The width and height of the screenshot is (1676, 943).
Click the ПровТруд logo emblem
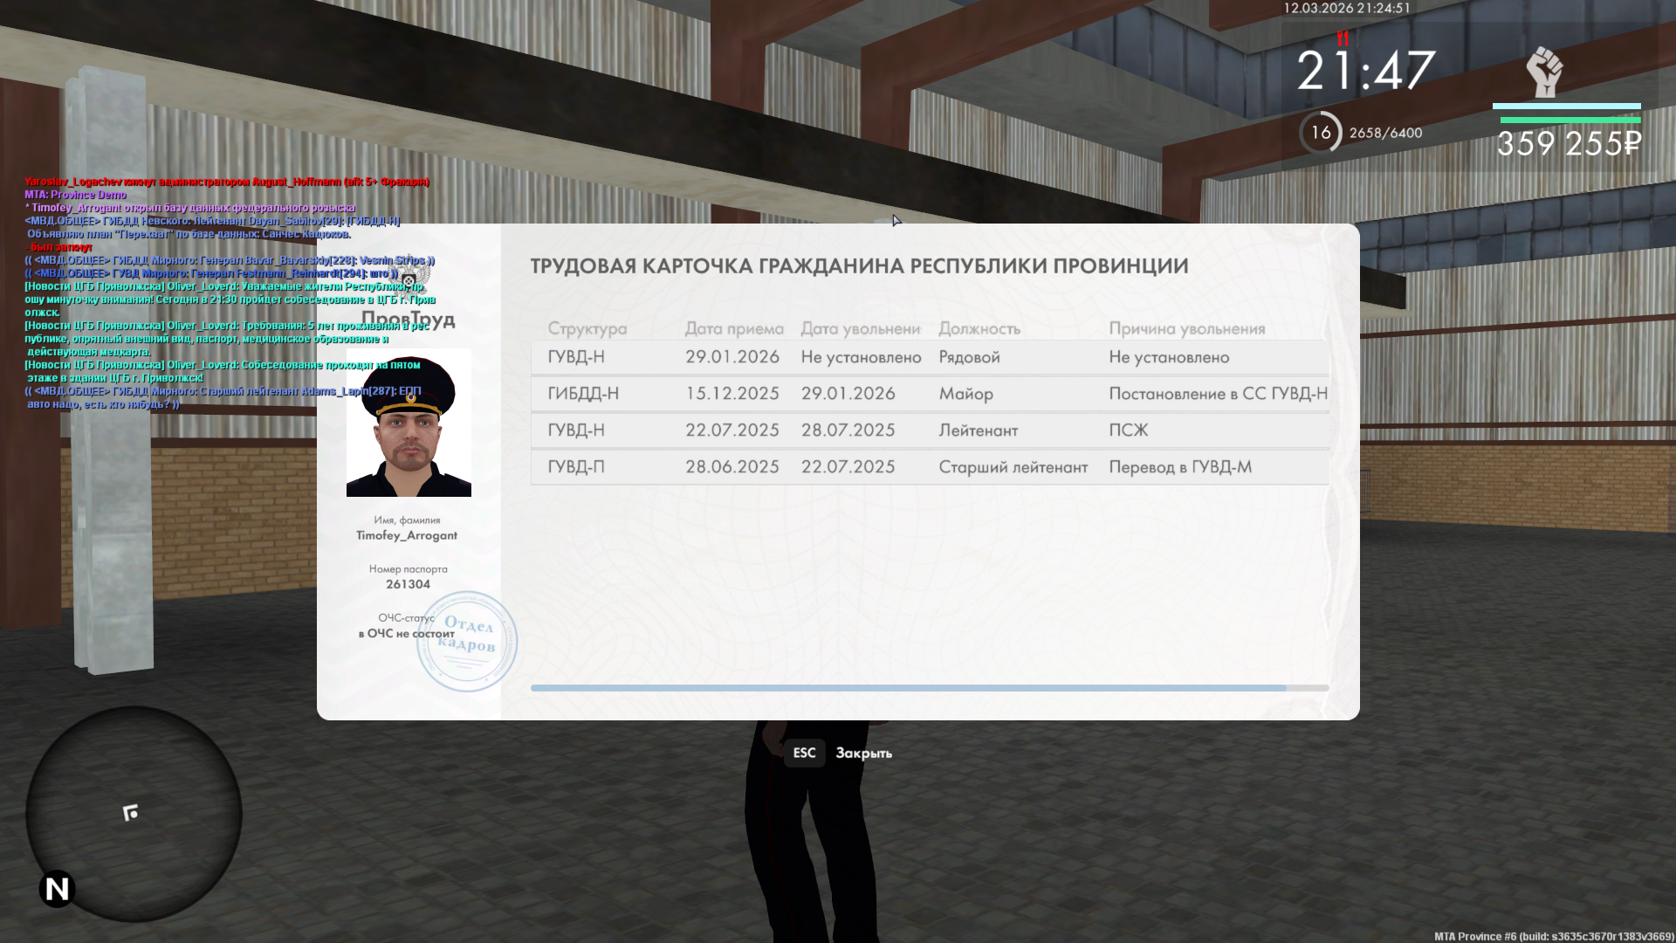click(x=409, y=279)
